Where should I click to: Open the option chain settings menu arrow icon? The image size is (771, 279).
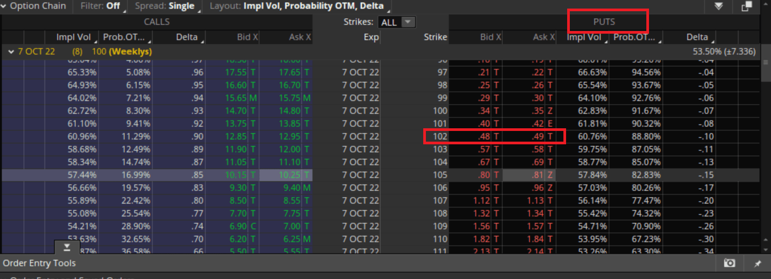[718, 6]
